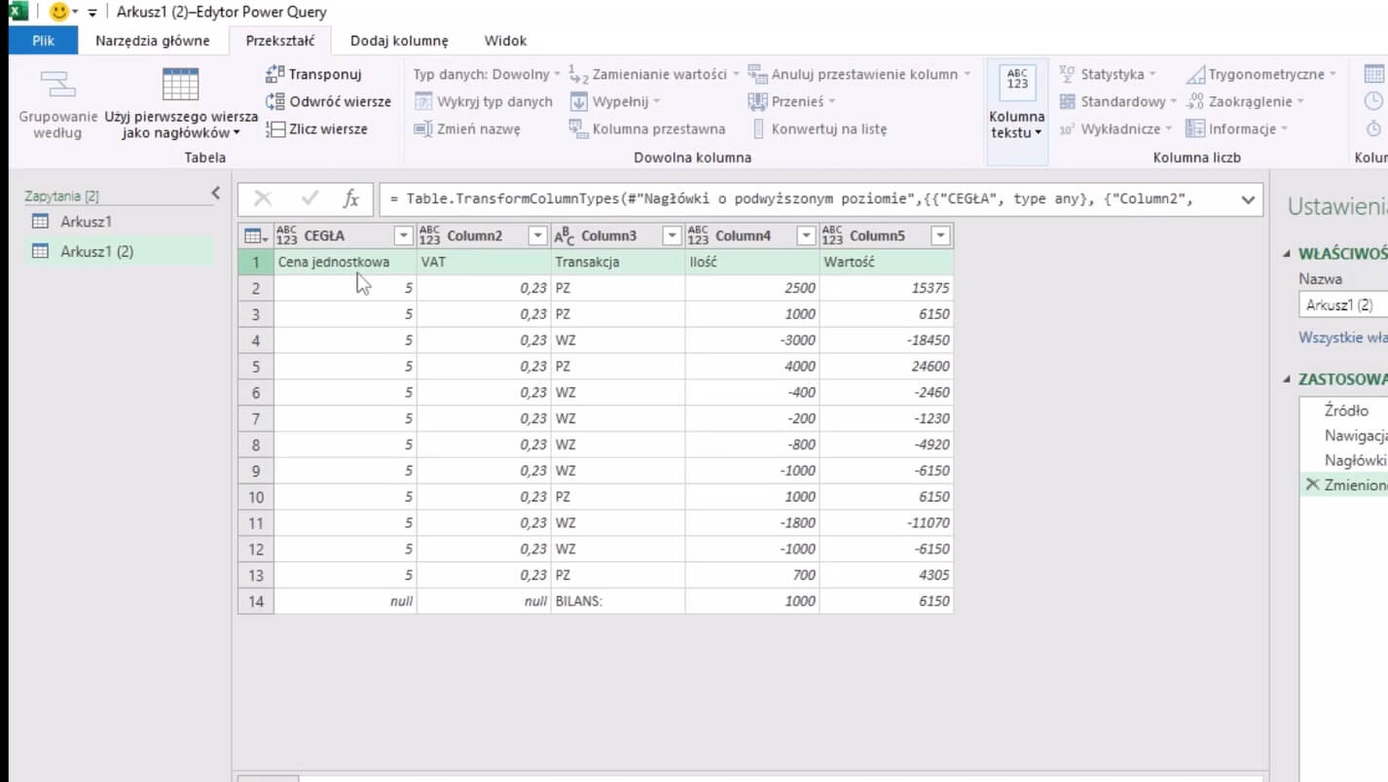Switch to the Dodaj kolumnę tab
This screenshot has width=1388, height=782.
click(x=399, y=41)
